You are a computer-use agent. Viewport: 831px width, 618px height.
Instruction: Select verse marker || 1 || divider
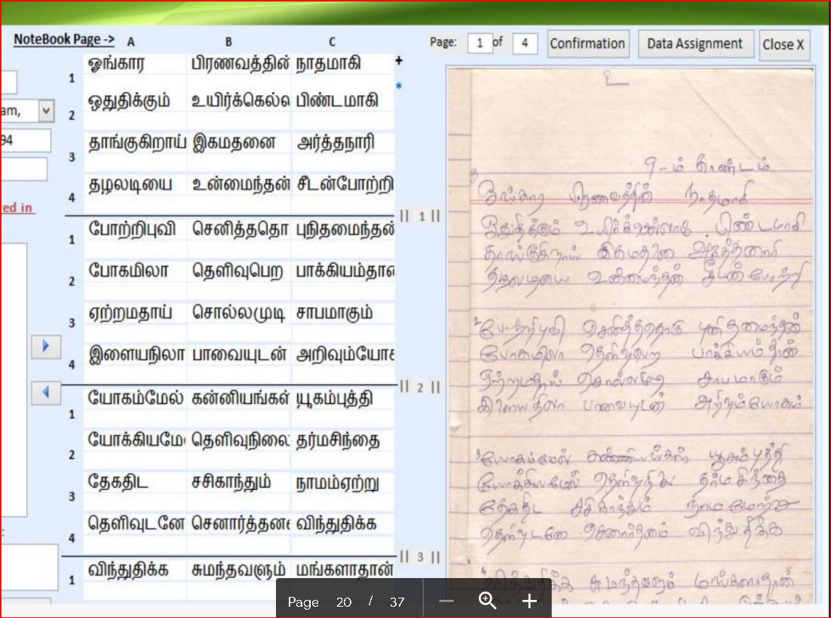pos(419,216)
